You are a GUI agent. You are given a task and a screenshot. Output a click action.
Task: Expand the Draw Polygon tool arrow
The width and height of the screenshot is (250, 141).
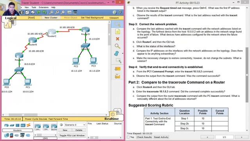click(122, 53)
